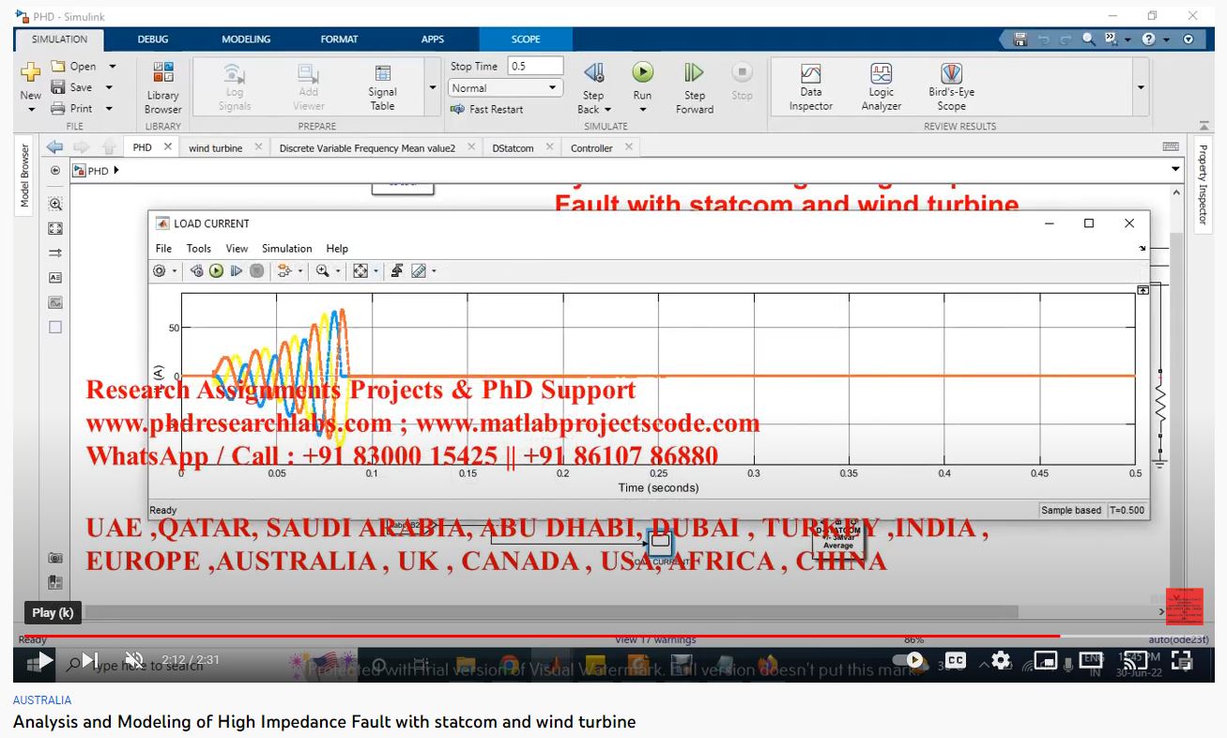This screenshot has height=738, width=1227.
Task: Toggle video autoplay switch
Action: [x=908, y=661]
